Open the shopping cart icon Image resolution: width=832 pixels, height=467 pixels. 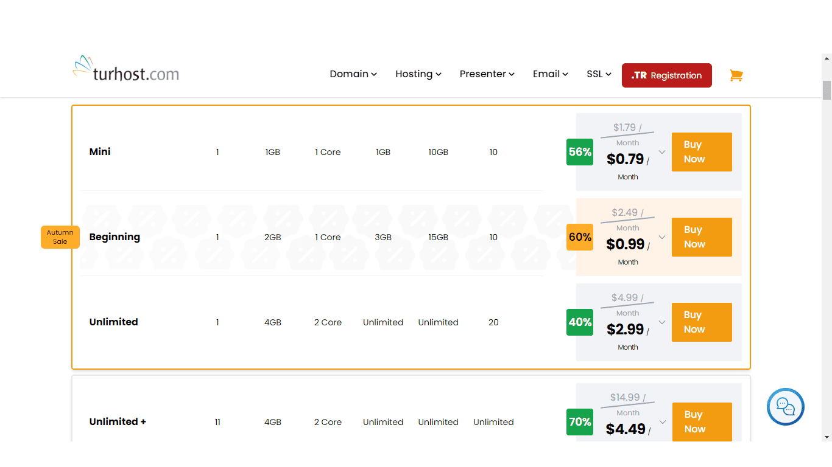[736, 75]
